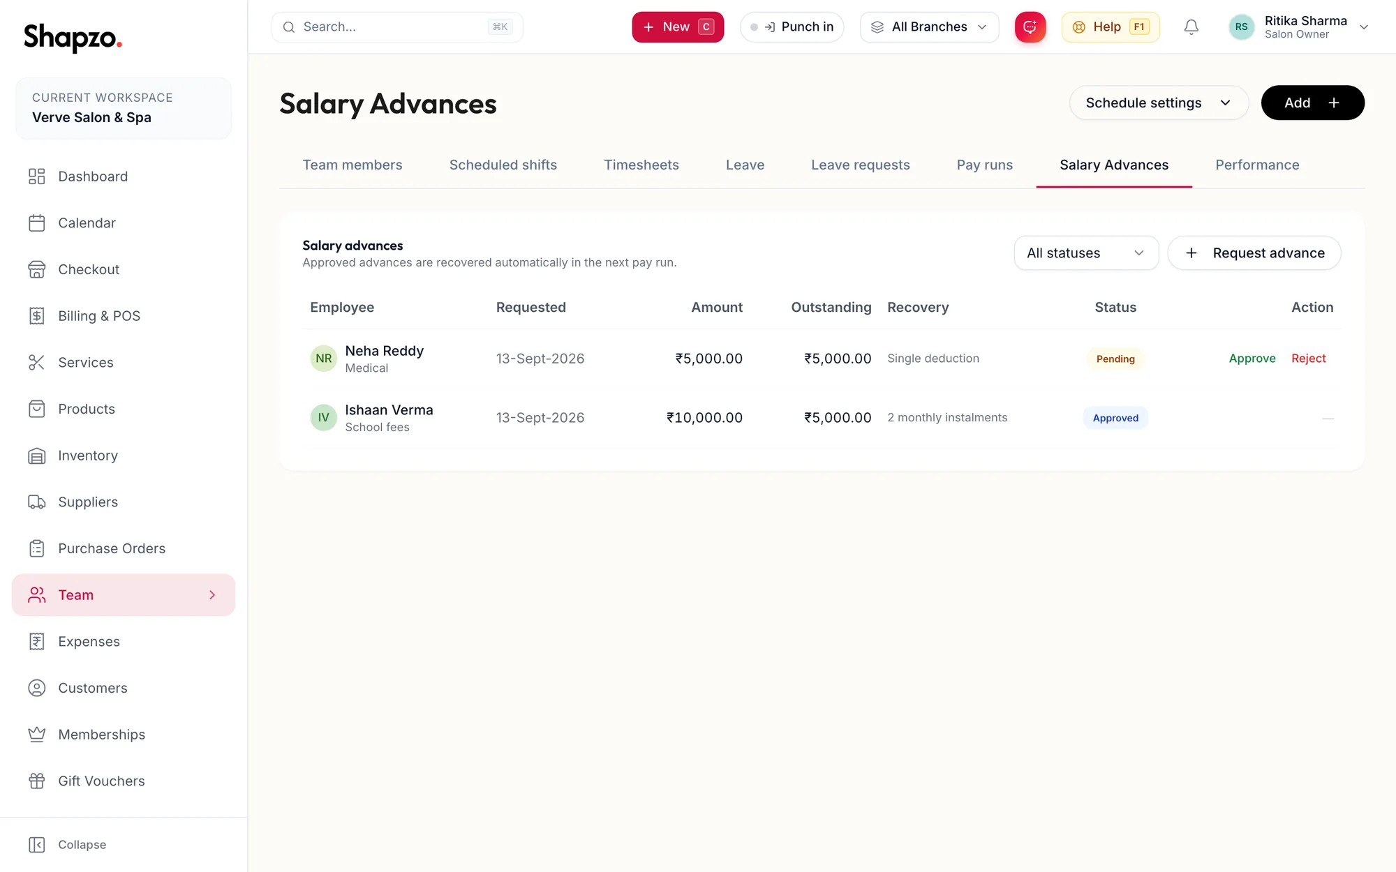Image resolution: width=1396 pixels, height=872 pixels.
Task: Select the Services scissors icon
Action: (36, 363)
